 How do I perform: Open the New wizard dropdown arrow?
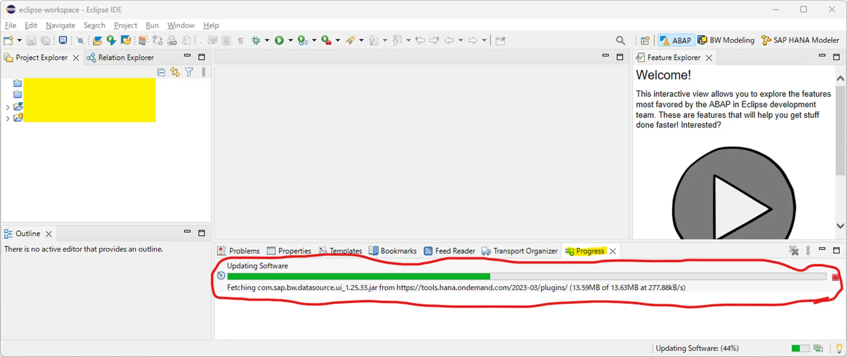(19, 40)
